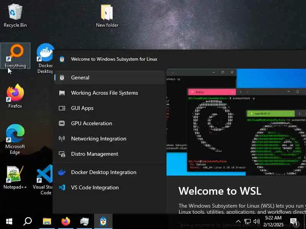Open the notification center icon
The height and width of the screenshot is (229, 306).
(x=294, y=222)
